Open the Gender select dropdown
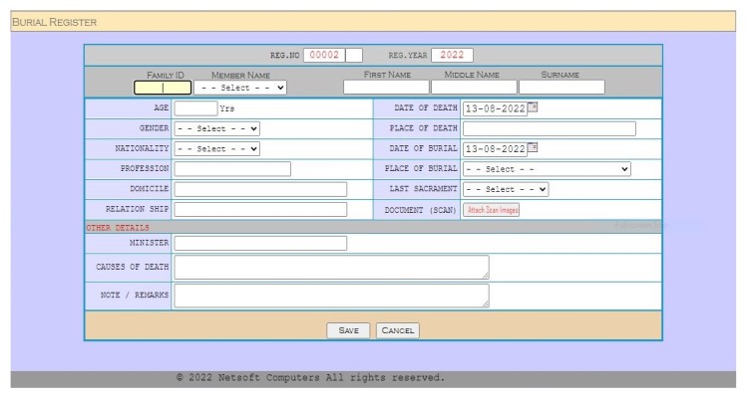This screenshot has width=748, height=398. coord(216,128)
